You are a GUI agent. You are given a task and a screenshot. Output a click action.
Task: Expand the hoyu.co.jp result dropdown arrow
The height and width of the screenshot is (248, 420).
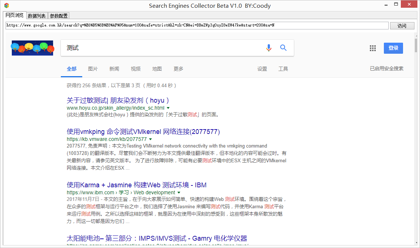click(x=168, y=108)
